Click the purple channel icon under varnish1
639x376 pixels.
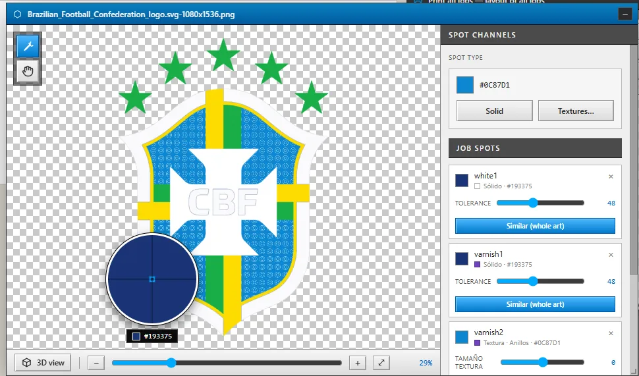tap(477, 264)
